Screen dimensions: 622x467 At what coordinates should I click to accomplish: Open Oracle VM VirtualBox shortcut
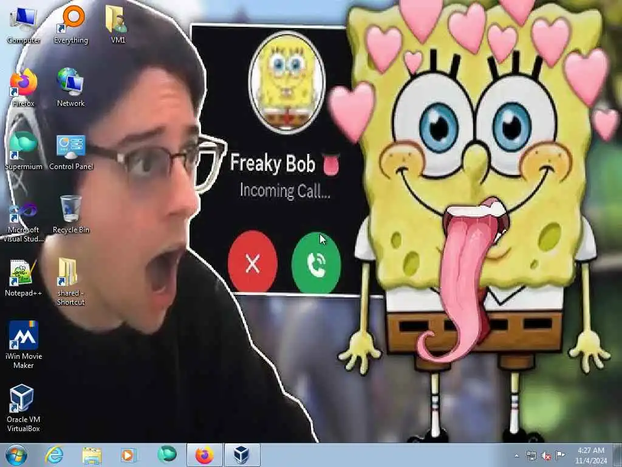24,408
